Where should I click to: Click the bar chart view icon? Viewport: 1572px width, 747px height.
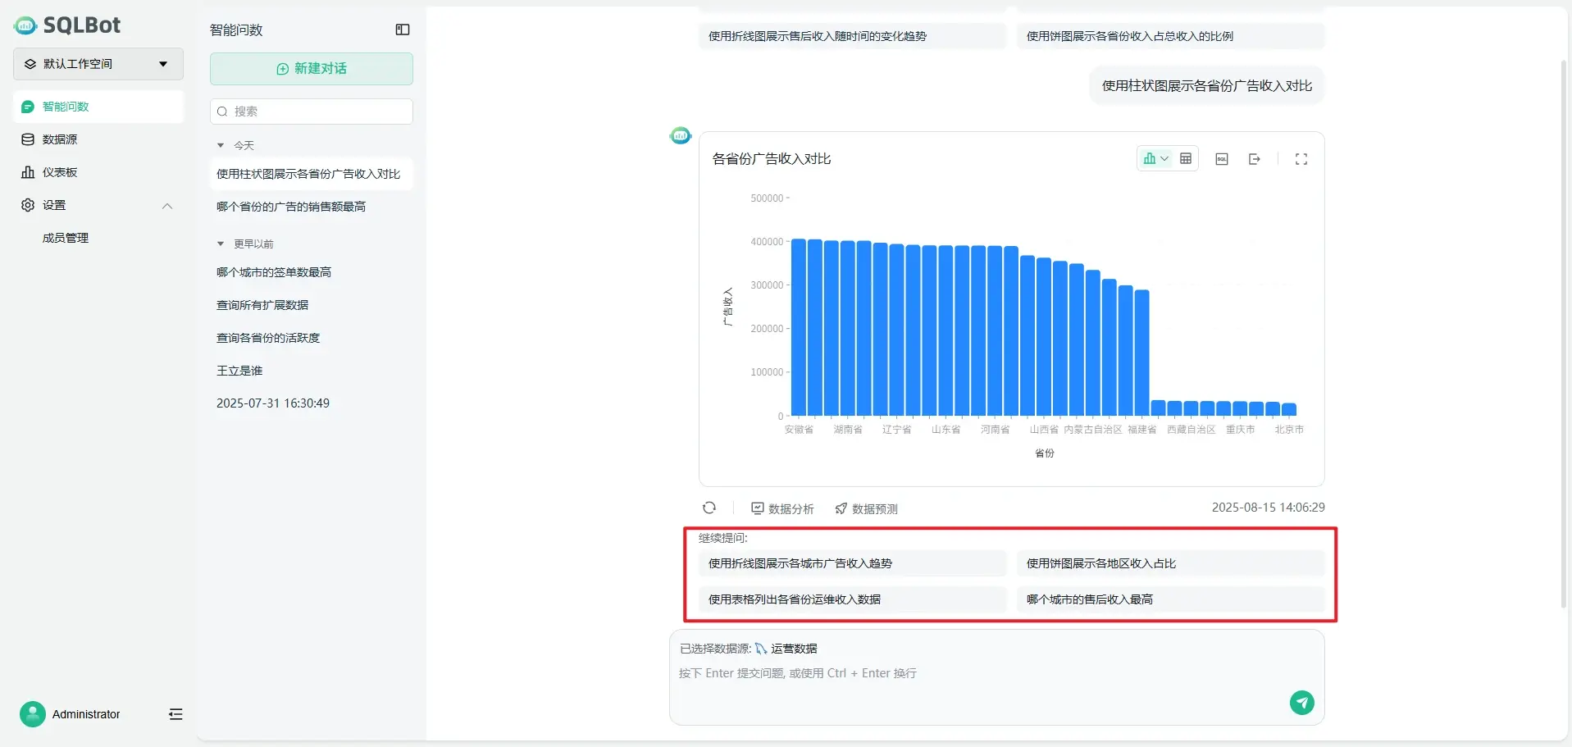(x=1150, y=159)
